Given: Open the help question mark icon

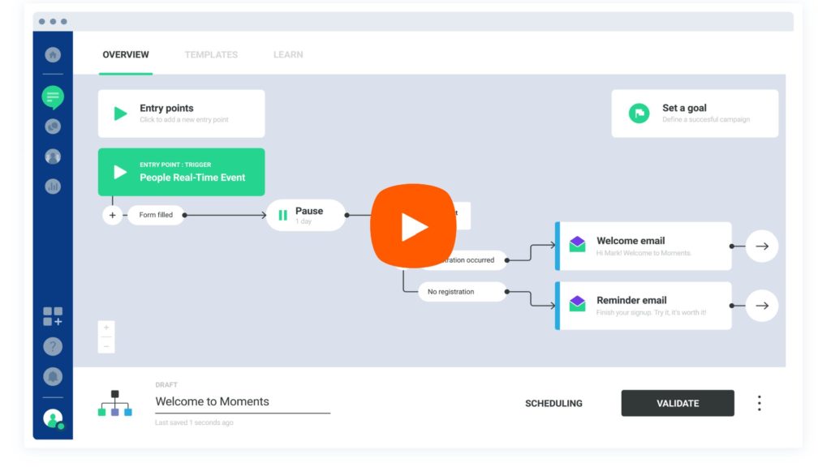Looking at the screenshot, I should point(53,346).
